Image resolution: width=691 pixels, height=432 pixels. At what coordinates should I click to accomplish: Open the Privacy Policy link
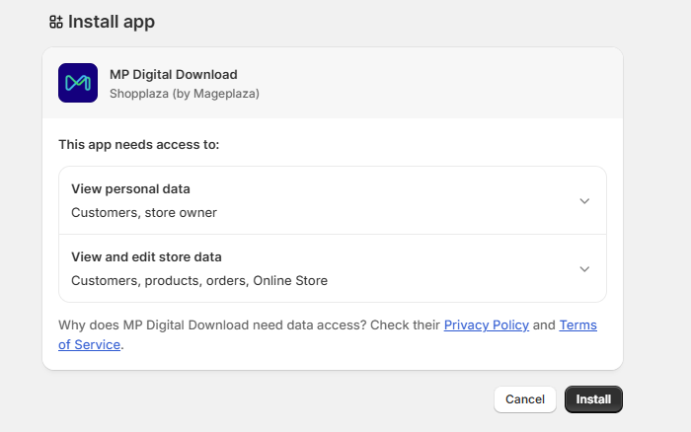coord(486,324)
